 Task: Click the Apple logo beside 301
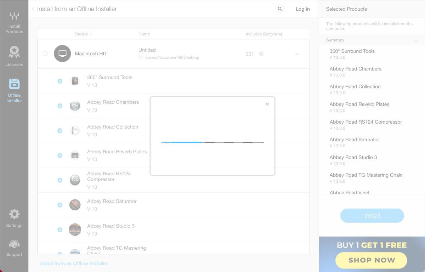(261, 53)
